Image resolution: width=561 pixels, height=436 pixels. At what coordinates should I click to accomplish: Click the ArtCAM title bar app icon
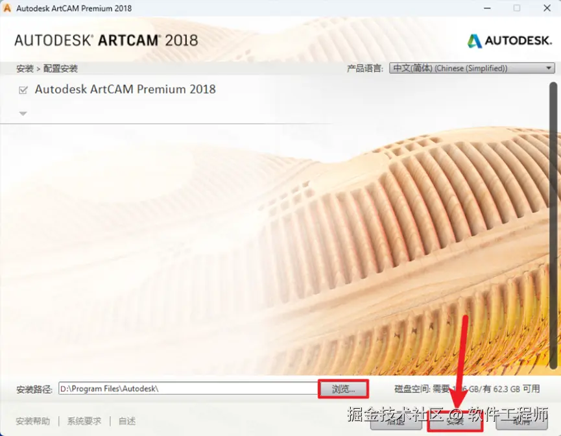coord(6,8)
